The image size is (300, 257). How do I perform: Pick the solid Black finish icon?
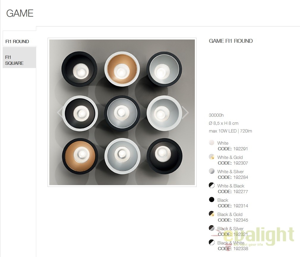[x=211, y=200]
